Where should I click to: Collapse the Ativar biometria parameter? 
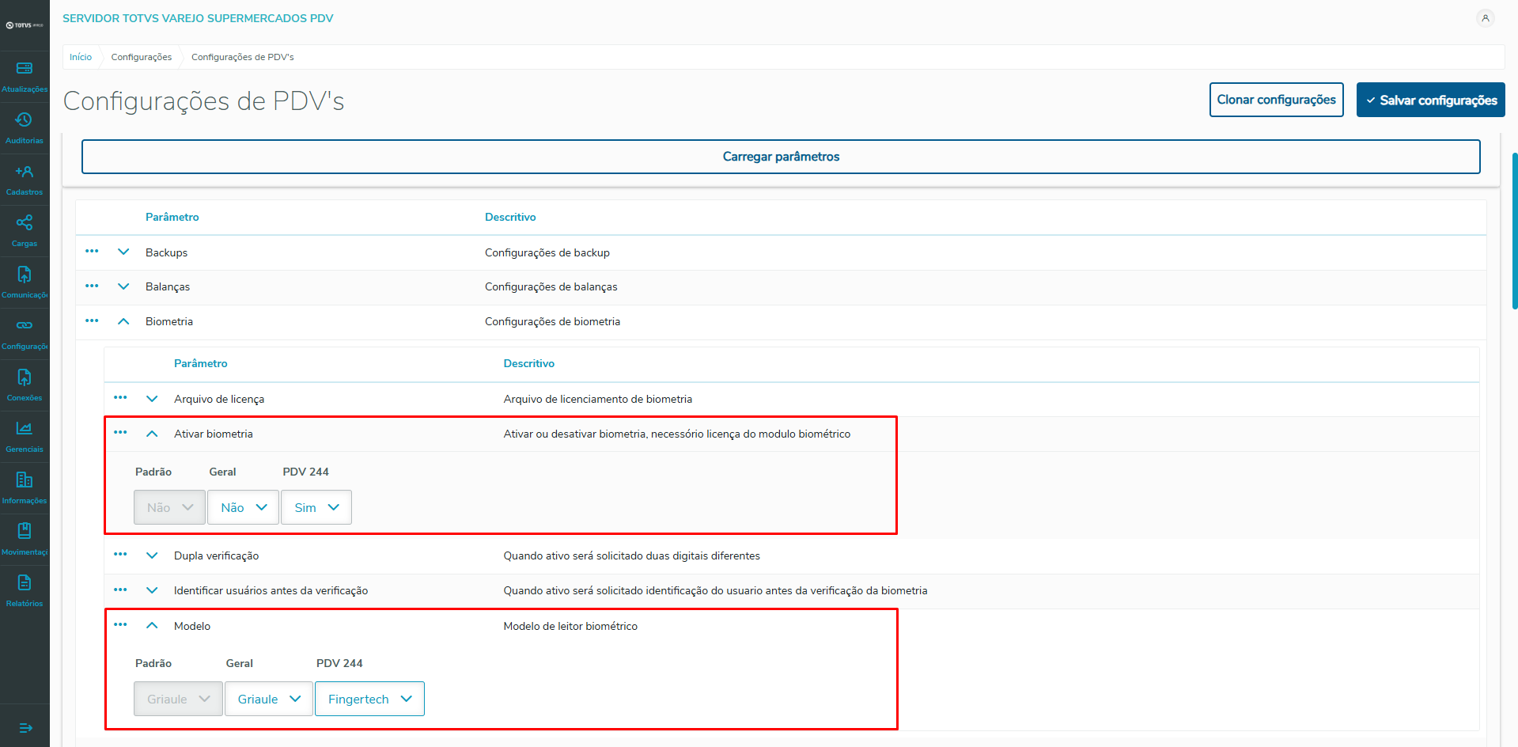tap(152, 434)
